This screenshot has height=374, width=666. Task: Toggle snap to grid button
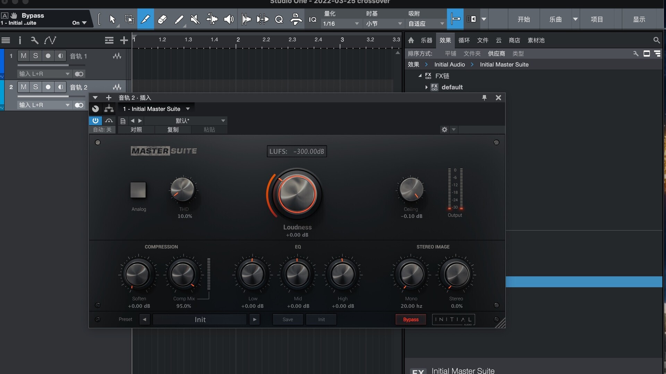[455, 19]
